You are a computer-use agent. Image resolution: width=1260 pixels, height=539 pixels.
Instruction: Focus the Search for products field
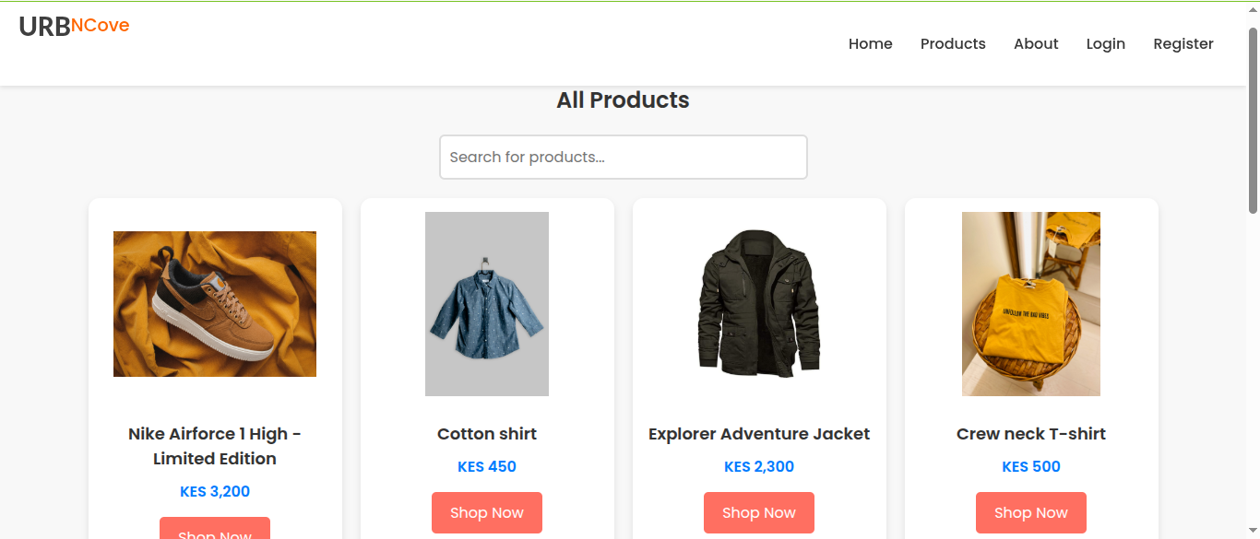[x=624, y=157]
